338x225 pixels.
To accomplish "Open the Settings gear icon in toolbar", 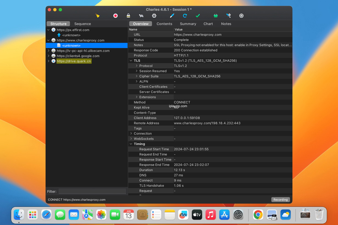I will tap(241, 16).
